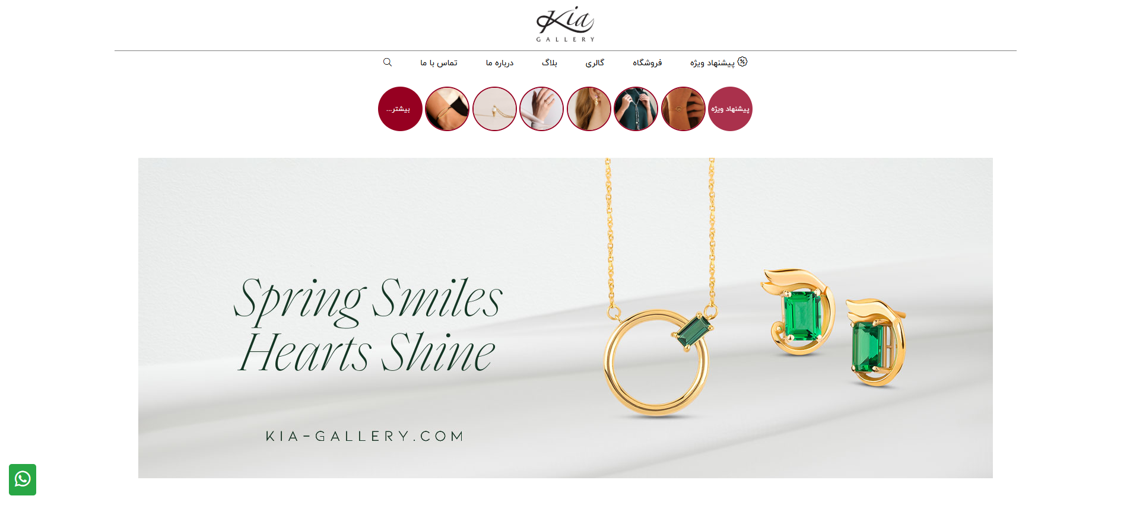Open the chain bracelet circle beside پیشنهاد ویژه

683,109
